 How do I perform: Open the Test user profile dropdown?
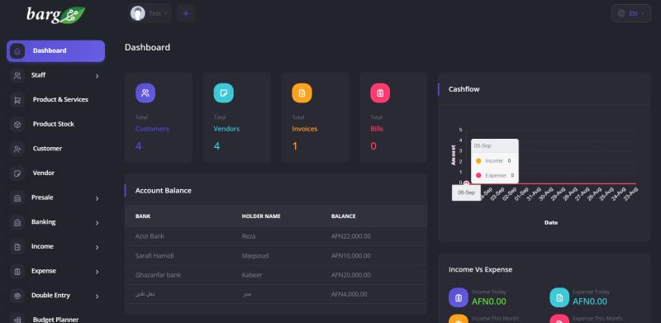click(x=150, y=13)
